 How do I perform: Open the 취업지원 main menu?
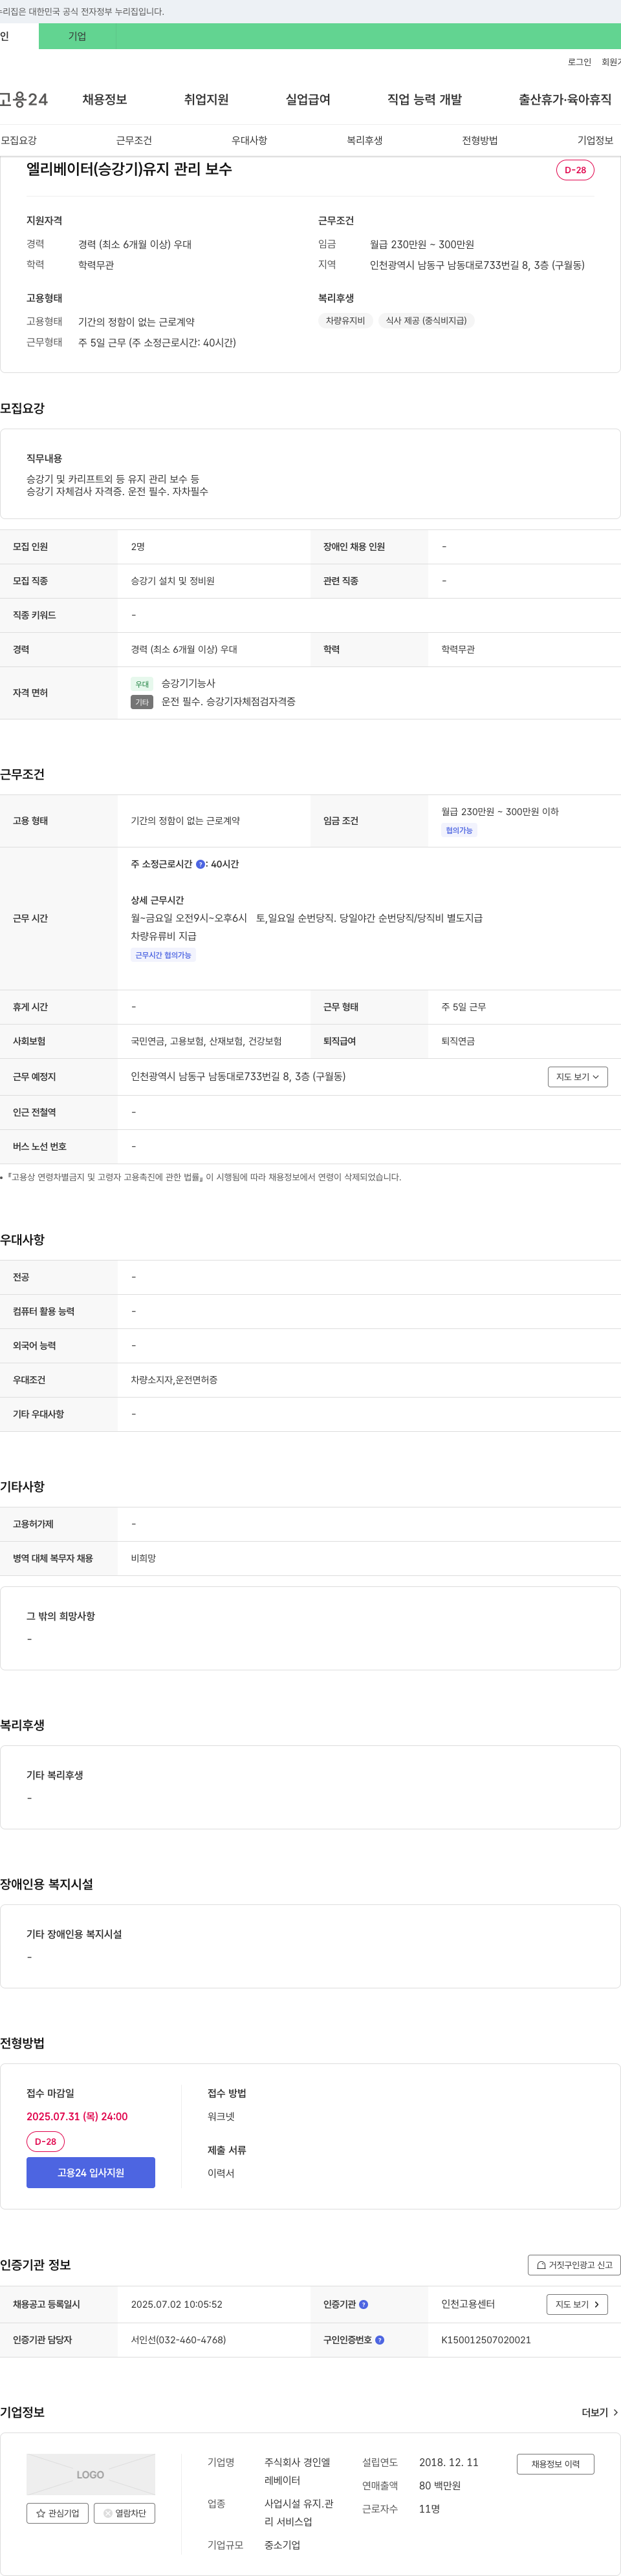pyautogui.click(x=206, y=100)
